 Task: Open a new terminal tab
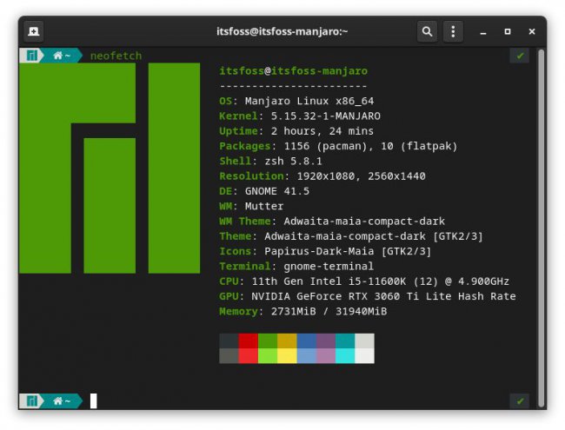(x=34, y=31)
